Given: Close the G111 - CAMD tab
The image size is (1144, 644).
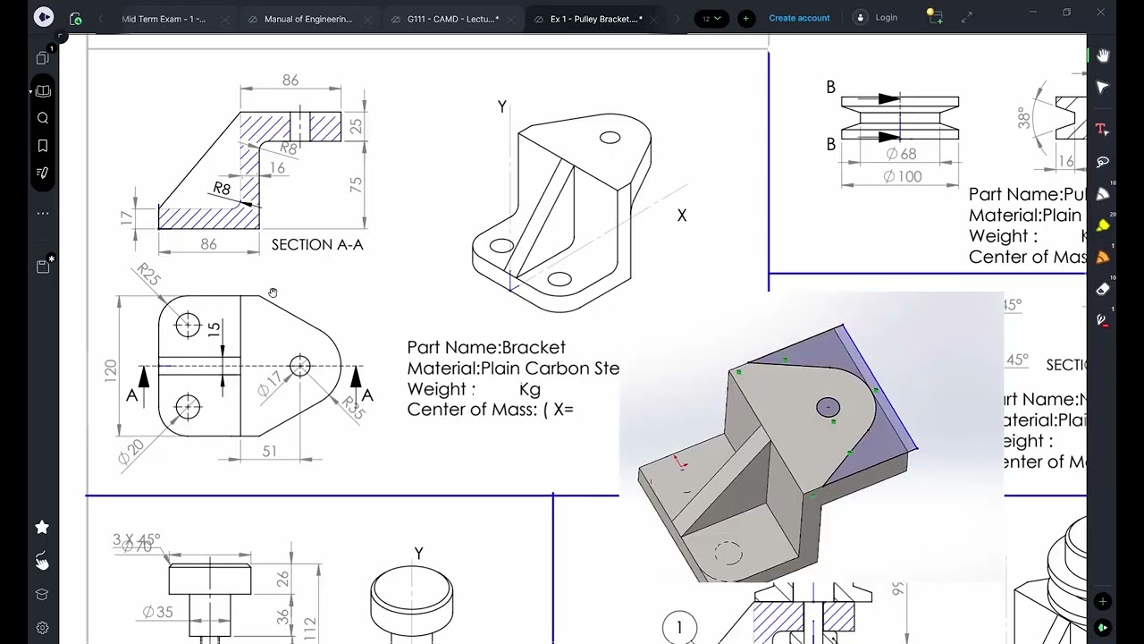Looking at the screenshot, I should [513, 19].
